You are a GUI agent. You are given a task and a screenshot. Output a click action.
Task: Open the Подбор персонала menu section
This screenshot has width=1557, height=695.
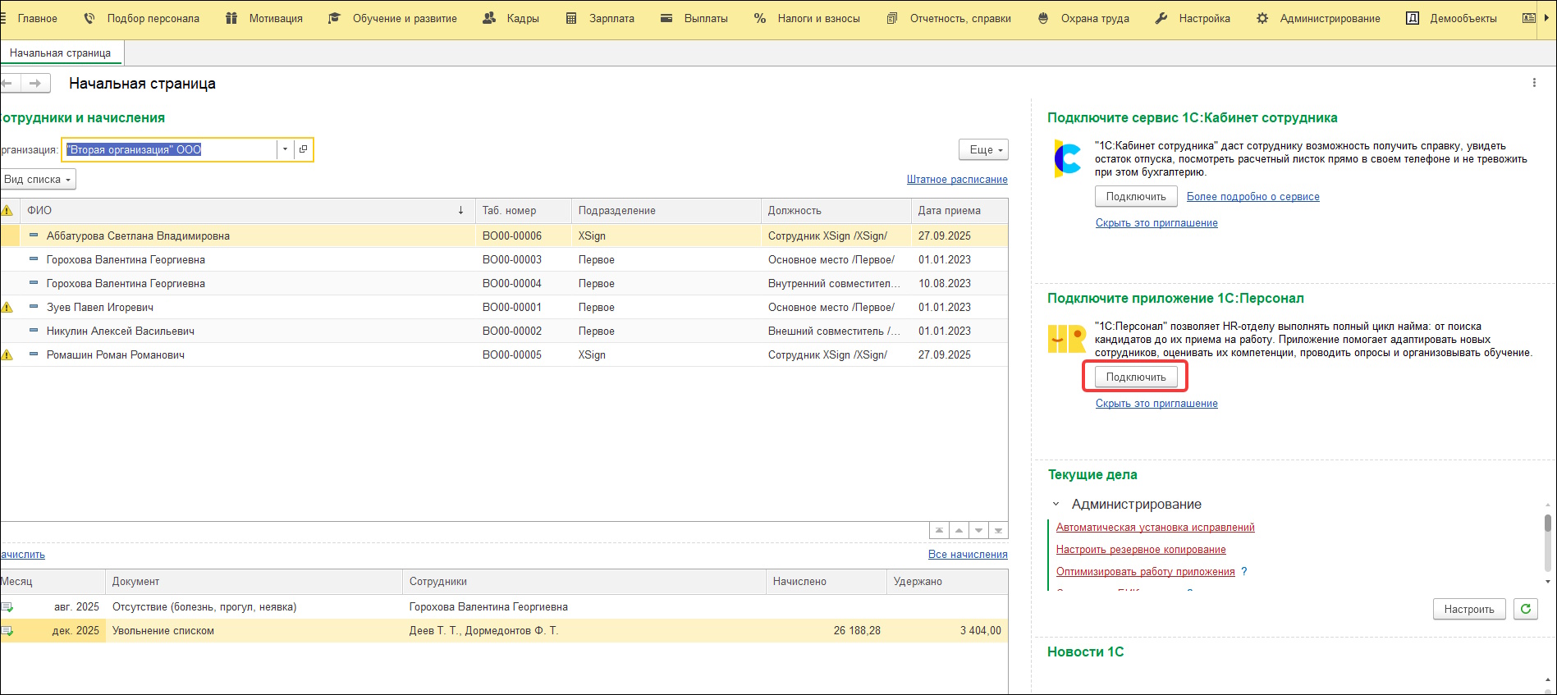point(141,18)
